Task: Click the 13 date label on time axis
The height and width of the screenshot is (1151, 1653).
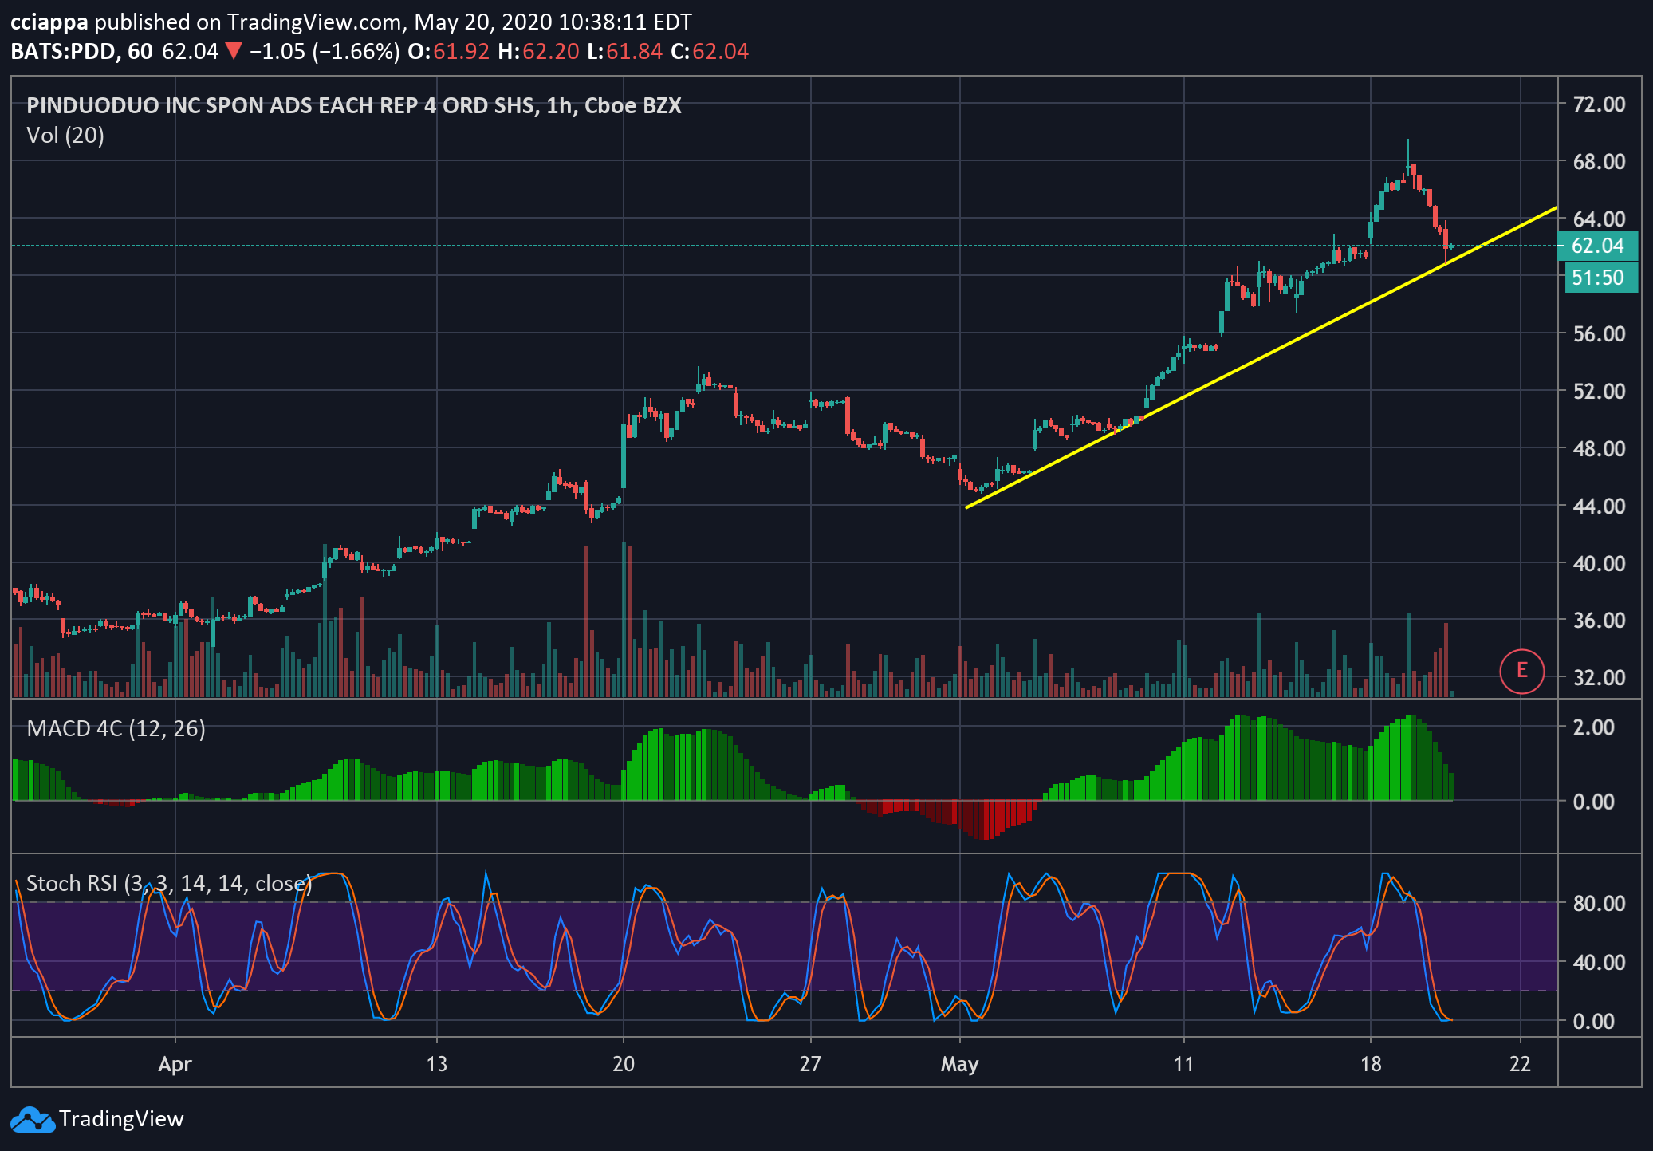Action: tap(437, 1064)
